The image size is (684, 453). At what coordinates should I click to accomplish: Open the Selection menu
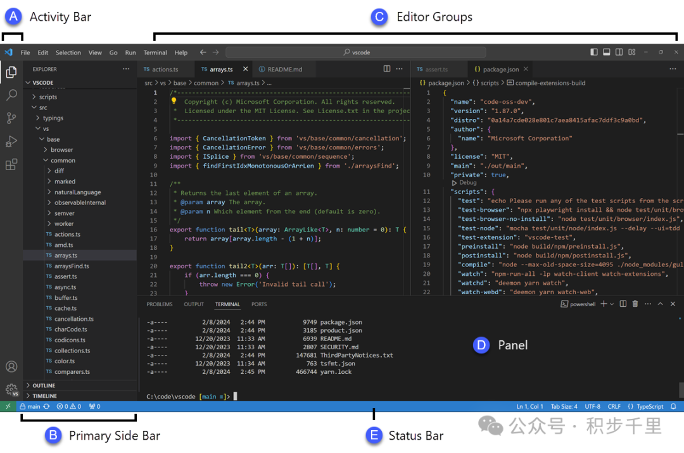coord(68,53)
